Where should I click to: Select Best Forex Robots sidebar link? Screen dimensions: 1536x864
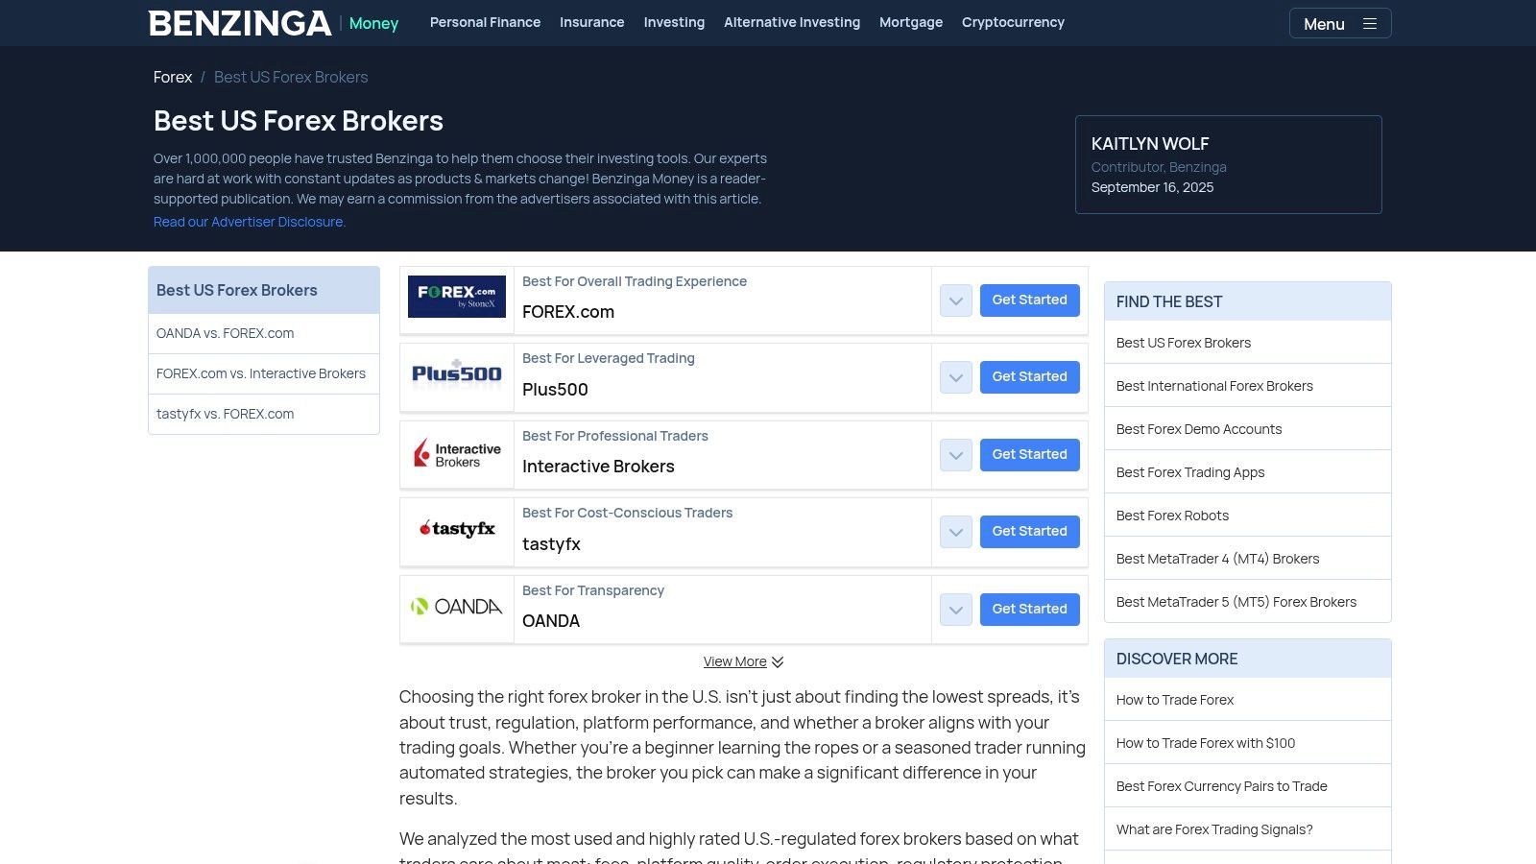[x=1172, y=516]
